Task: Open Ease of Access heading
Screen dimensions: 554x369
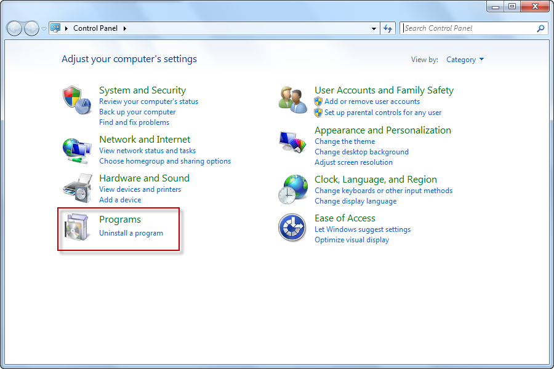Action: click(345, 218)
